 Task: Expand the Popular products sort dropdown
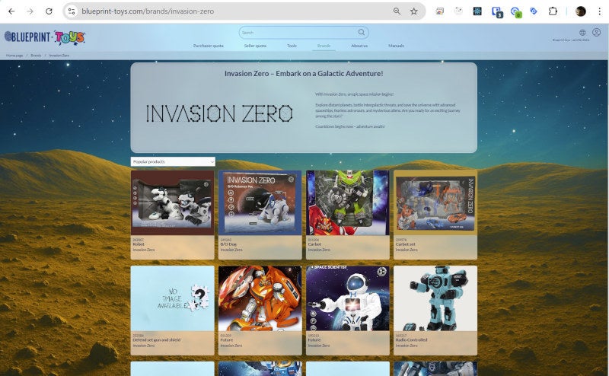pyautogui.click(x=173, y=161)
